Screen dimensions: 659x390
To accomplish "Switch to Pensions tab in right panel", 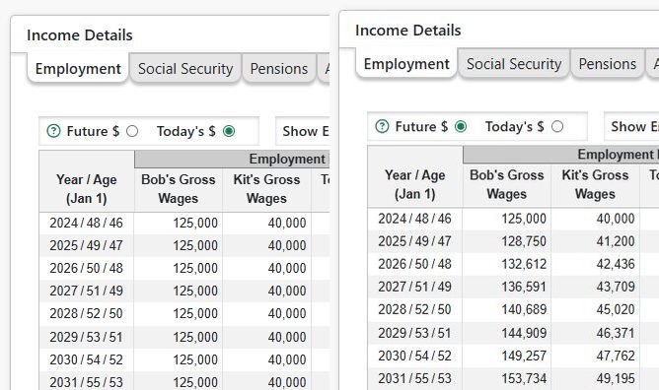I will (608, 64).
